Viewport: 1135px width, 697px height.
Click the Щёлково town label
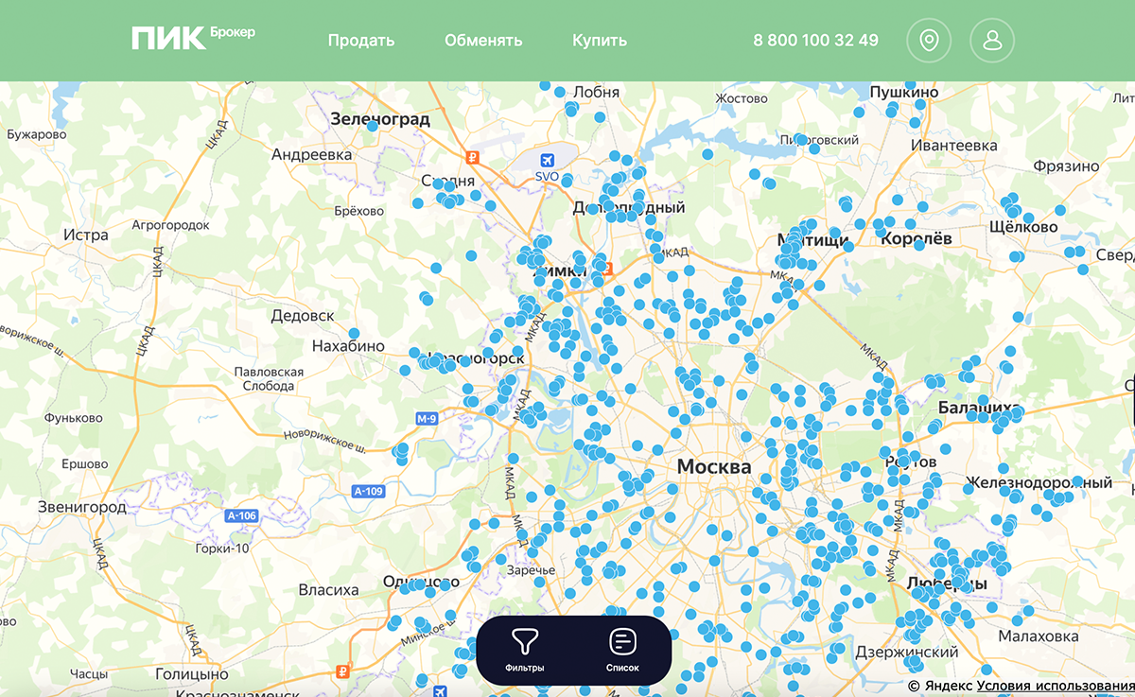tap(1022, 227)
